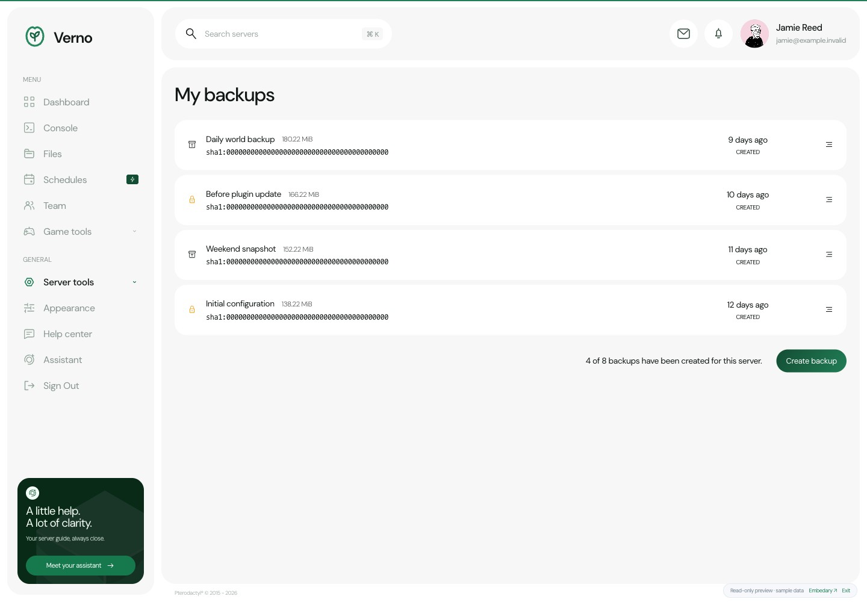Click the Team people icon
This screenshot has height=602, width=867.
point(29,205)
